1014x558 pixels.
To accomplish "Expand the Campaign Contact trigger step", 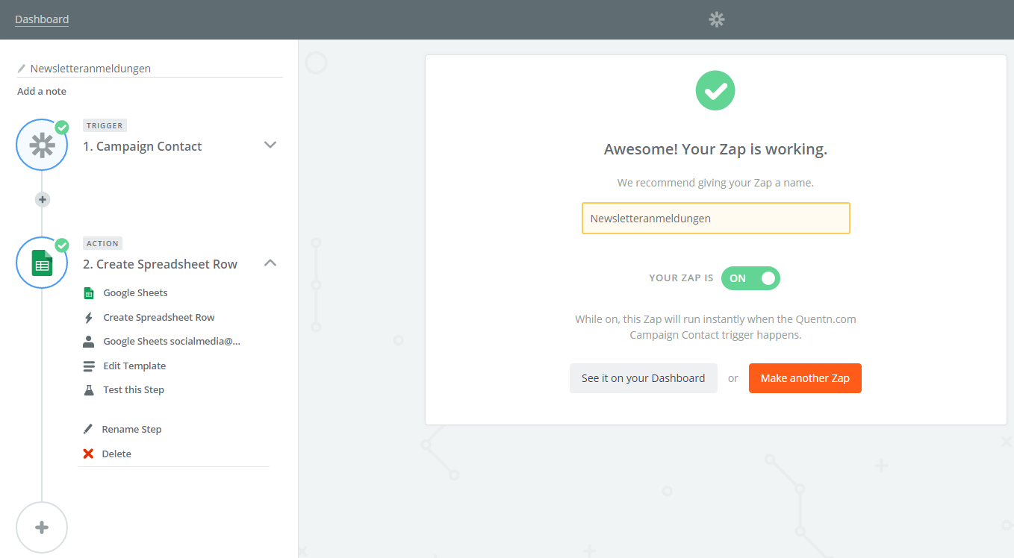I will pyautogui.click(x=270, y=145).
